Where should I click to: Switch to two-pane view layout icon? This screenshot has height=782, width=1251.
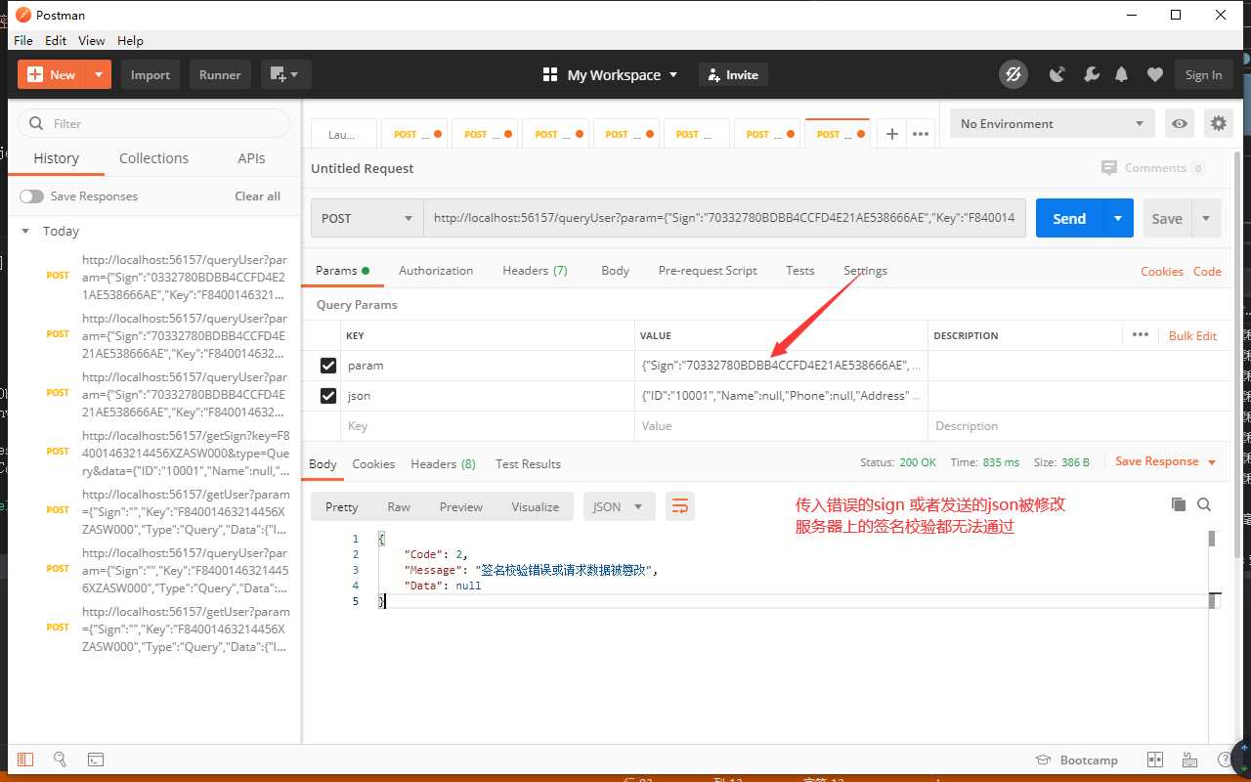[1155, 760]
